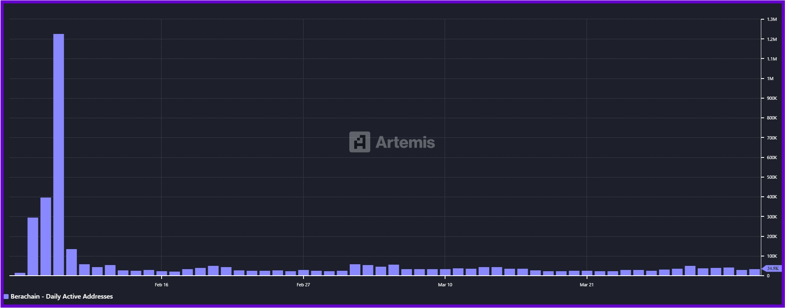Image resolution: width=785 pixels, height=308 pixels.
Task: Click the Mar 10 x-axis label
Action: [445, 285]
